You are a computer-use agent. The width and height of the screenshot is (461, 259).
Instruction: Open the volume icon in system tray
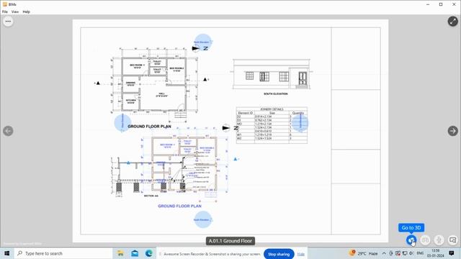click(411, 253)
